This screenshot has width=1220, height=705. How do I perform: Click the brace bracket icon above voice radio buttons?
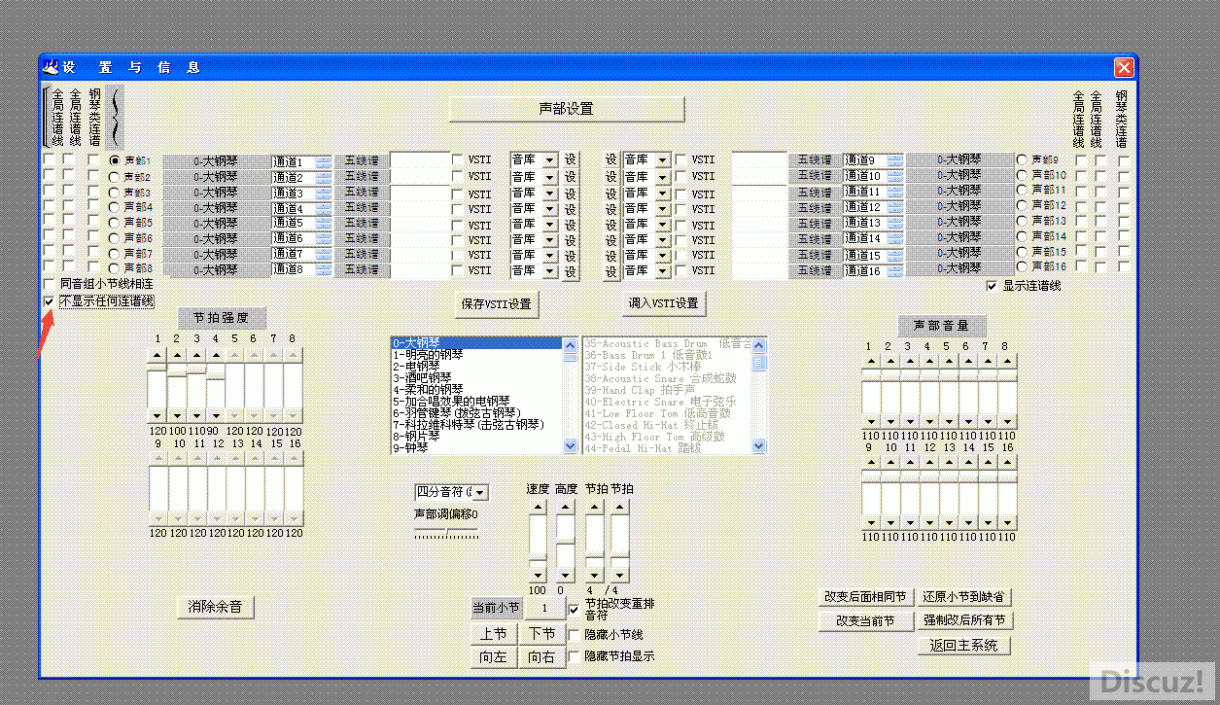point(115,117)
